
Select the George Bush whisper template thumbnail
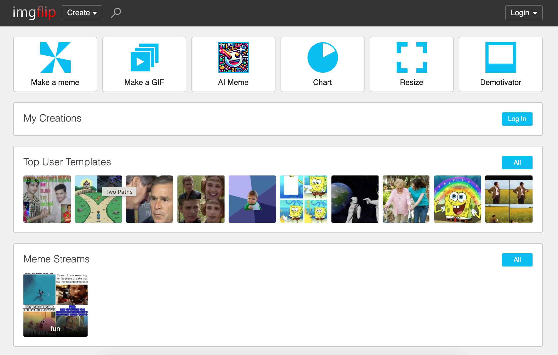149,199
